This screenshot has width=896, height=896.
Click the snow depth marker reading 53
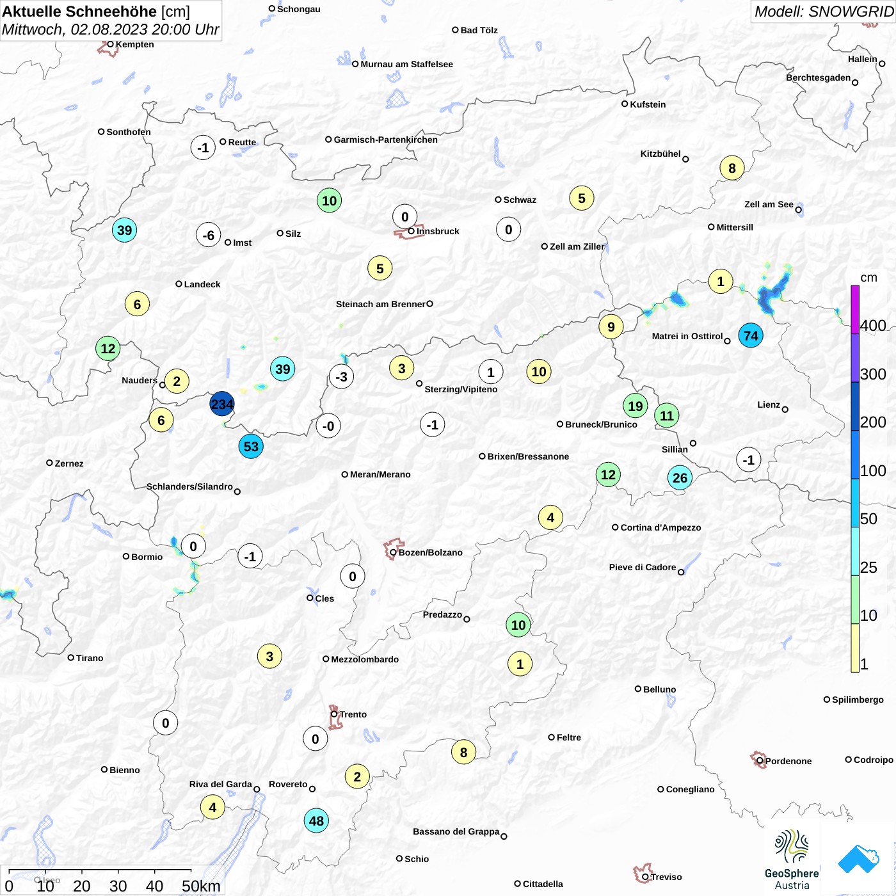pos(251,446)
